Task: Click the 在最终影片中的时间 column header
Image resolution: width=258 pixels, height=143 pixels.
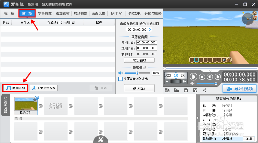Action: 61,23
